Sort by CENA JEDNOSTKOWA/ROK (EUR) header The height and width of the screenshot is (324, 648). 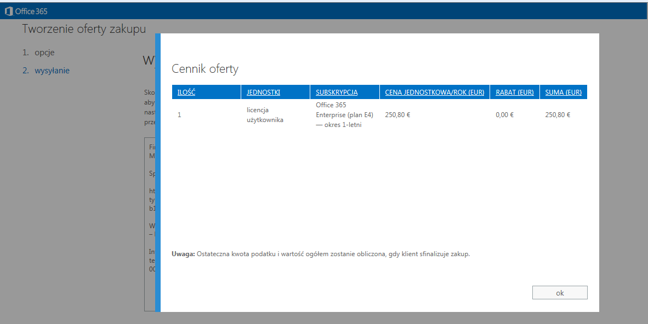[434, 92]
